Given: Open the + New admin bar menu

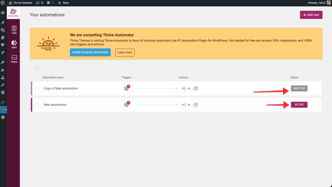Looking at the screenshot, I should 63,3.
